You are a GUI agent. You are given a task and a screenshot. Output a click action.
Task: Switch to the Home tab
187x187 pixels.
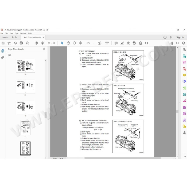click(x=5, y=37)
